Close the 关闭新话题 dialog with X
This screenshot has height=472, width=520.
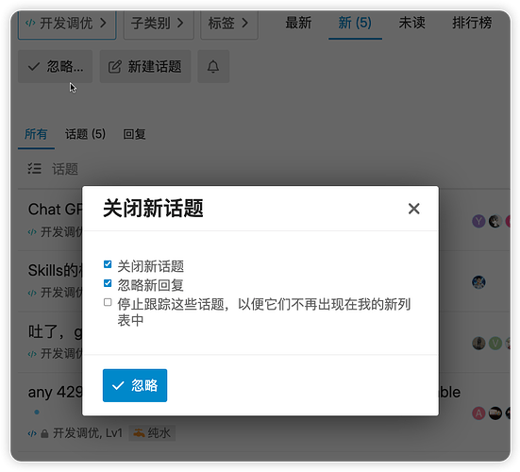413,209
